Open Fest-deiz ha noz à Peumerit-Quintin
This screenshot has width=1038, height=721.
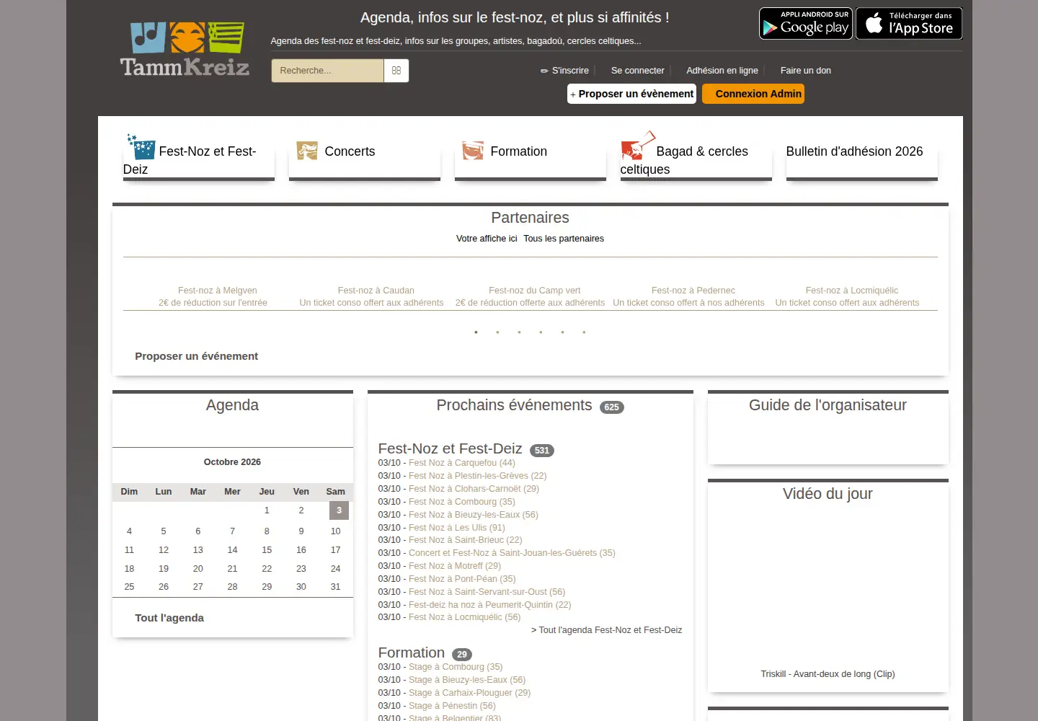489,605
